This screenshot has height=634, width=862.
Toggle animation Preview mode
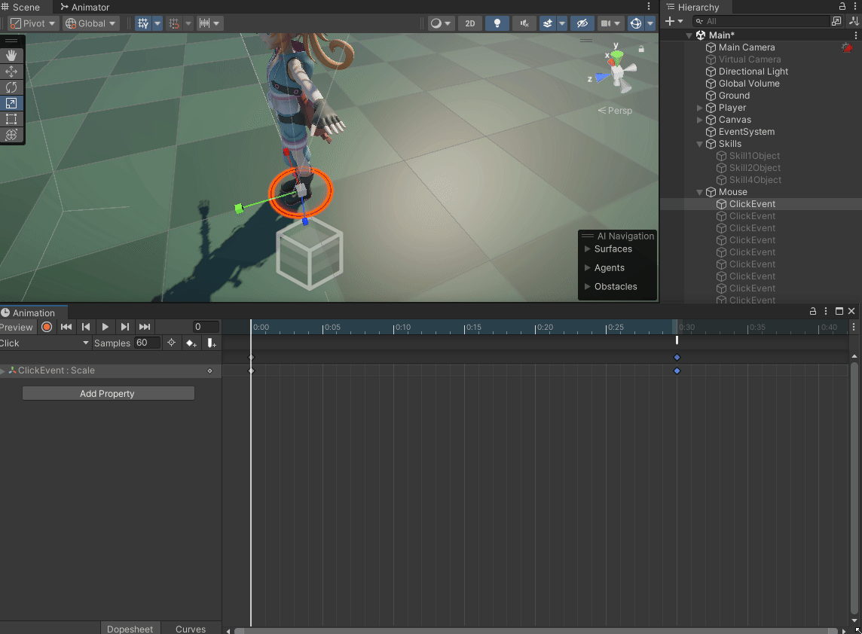(x=17, y=327)
